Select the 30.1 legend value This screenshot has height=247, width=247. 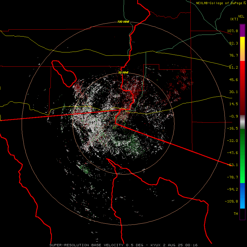[x=234, y=92]
